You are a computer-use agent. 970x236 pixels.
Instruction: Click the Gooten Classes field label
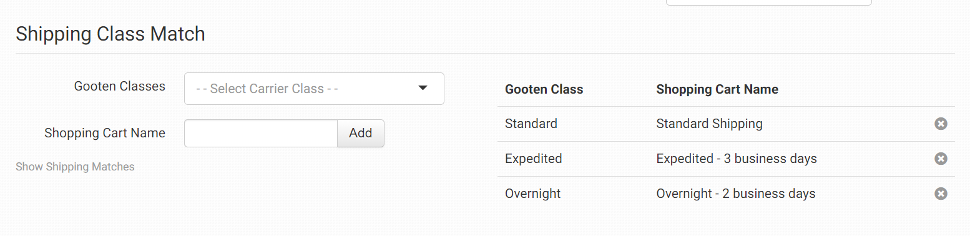120,86
